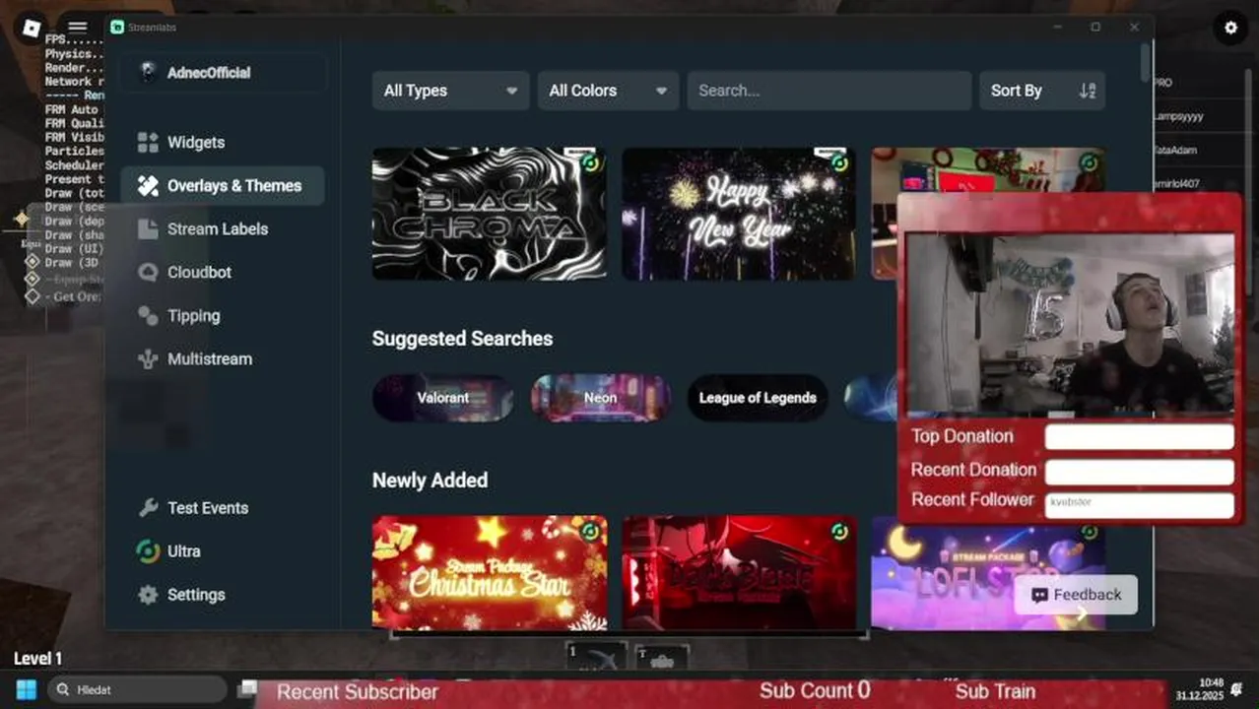Screen dimensions: 1259x709
Task: Open the Happy New Year overlay
Action: (x=739, y=214)
